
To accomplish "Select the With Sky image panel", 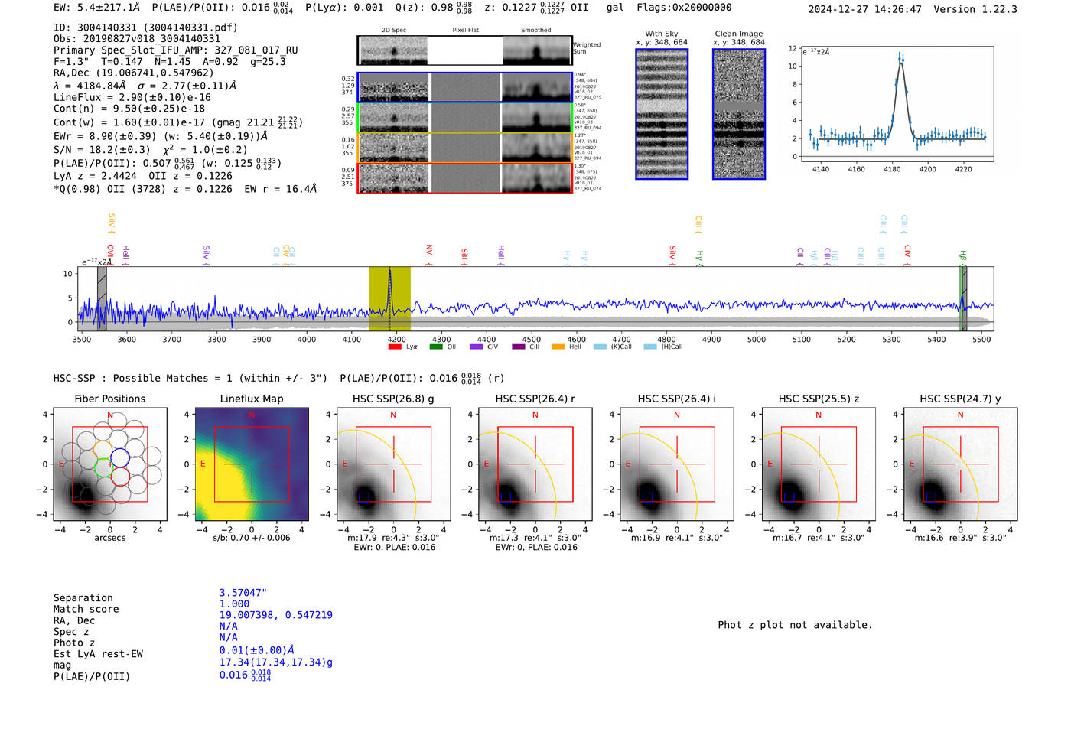I will [662, 114].
